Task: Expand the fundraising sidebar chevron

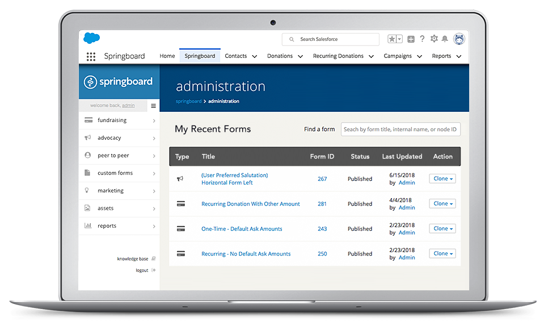Action: click(154, 121)
